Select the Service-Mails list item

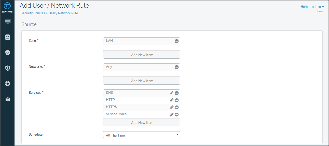(116, 114)
